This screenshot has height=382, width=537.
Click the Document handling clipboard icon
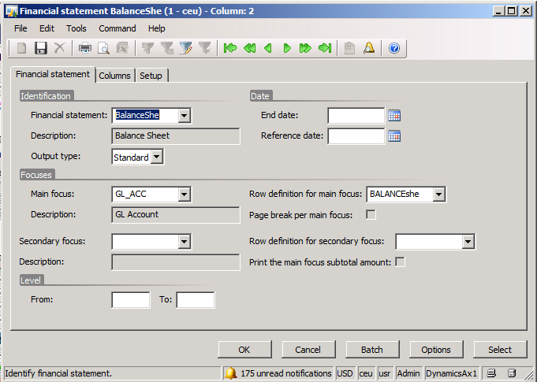click(x=349, y=48)
